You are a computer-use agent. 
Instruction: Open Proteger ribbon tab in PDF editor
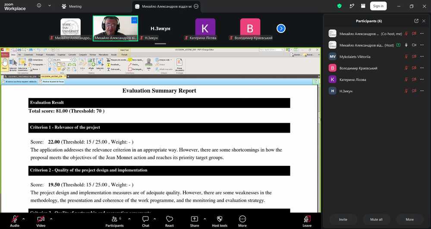point(40,55)
